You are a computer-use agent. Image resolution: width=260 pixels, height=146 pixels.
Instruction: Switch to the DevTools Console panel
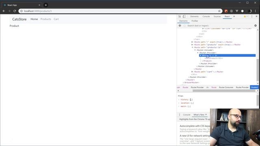coord(206,16)
